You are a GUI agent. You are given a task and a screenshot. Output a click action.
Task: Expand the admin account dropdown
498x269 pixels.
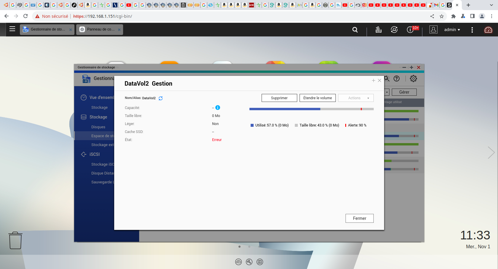(x=452, y=30)
